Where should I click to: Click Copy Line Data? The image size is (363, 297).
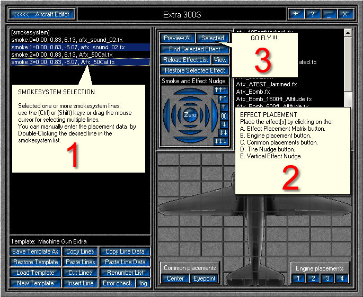click(x=125, y=251)
